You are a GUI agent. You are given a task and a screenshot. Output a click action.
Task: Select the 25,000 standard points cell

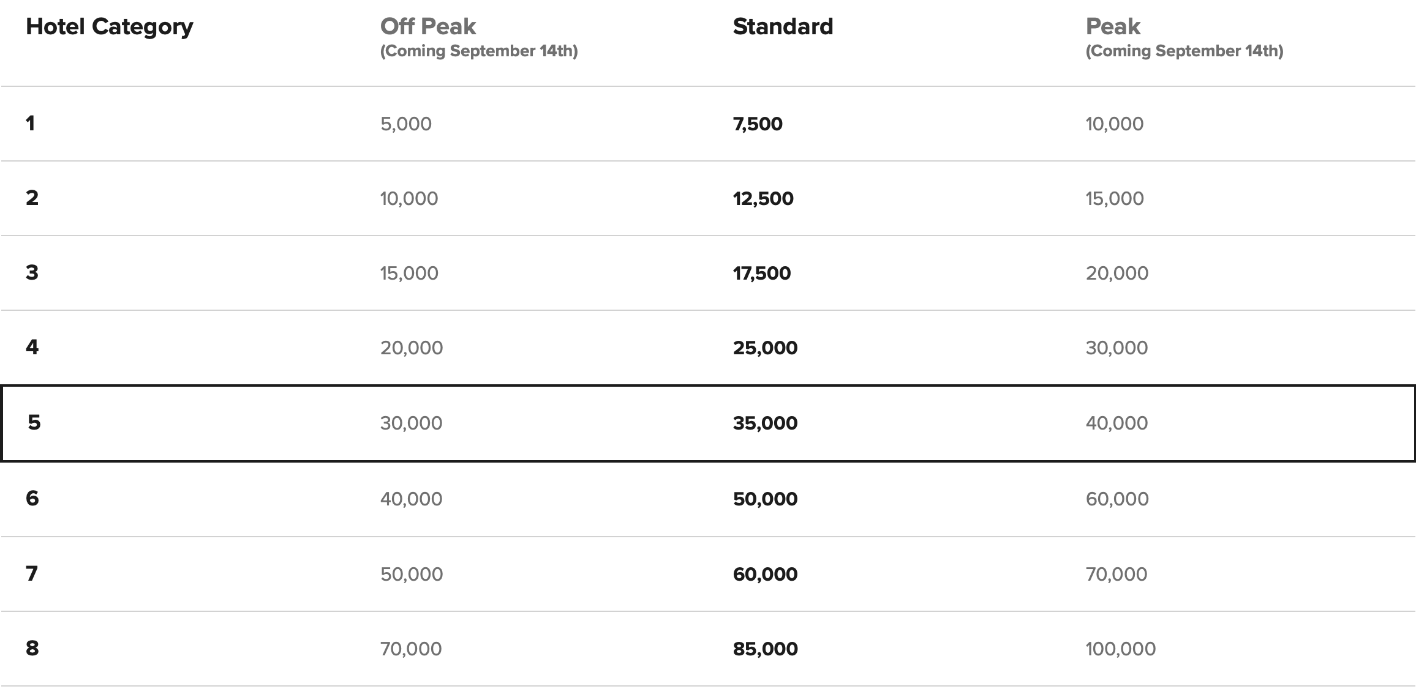765,348
